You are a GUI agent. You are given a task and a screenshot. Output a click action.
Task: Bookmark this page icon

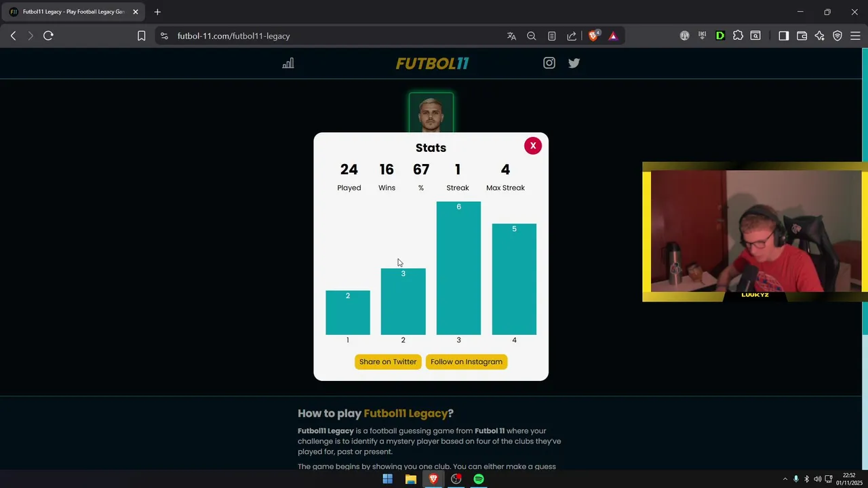(x=141, y=36)
